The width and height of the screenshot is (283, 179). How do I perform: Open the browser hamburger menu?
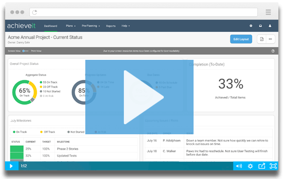tap(268, 12)
